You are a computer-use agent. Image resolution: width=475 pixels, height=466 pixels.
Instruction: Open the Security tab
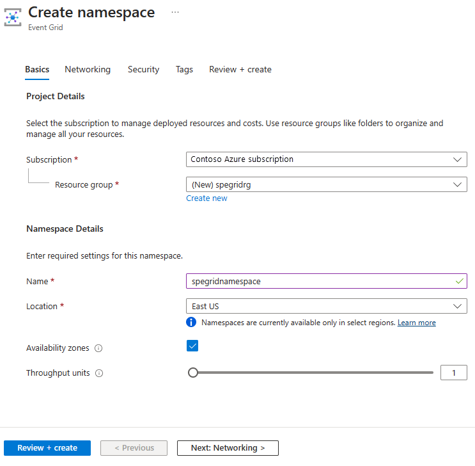pos(143,70)
